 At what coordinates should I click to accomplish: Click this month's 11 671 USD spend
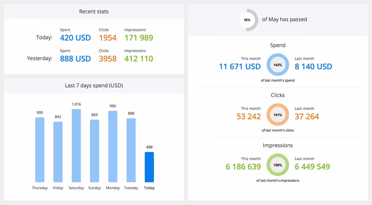(240, 66)
